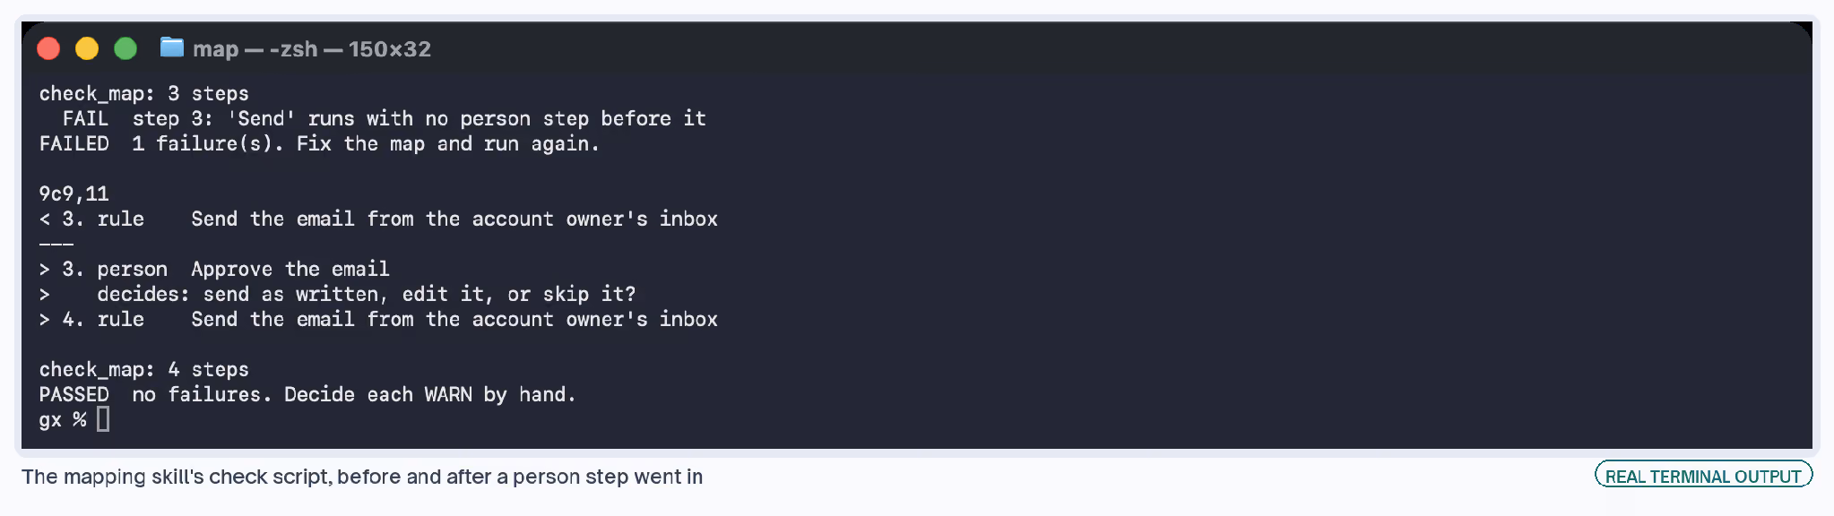Viewport: 1834px width, 516px height.
Task: Click the 'PASSED no failures' line
Action: coord(307,394)
